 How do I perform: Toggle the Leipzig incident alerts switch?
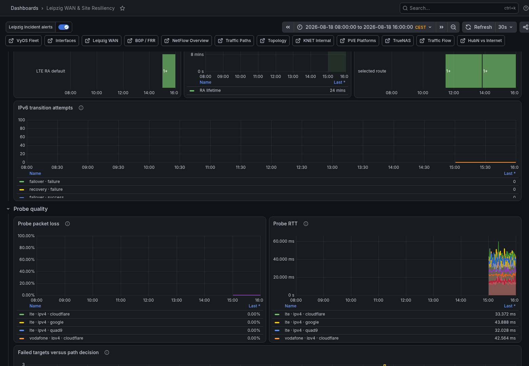tap(64, 27)
